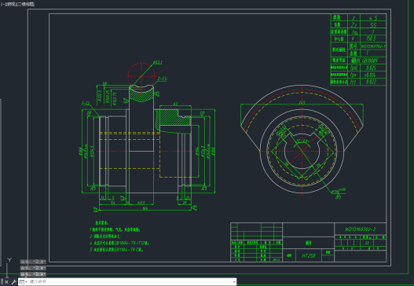Open recent commands dropdown

[x=24, y=282]
